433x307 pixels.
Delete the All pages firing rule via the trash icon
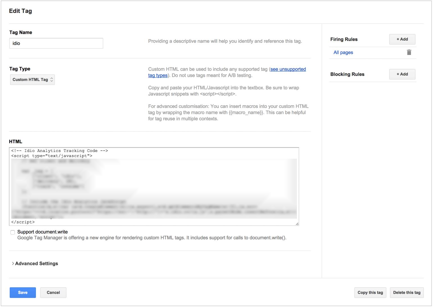[x=409, y=52]
